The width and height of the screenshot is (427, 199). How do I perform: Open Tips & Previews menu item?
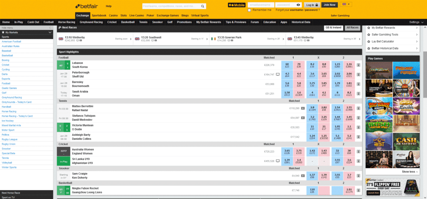point(236,22)
